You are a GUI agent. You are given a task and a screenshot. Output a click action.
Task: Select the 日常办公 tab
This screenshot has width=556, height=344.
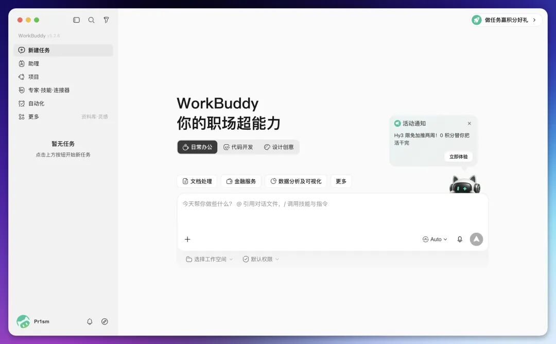coord(197,147)
